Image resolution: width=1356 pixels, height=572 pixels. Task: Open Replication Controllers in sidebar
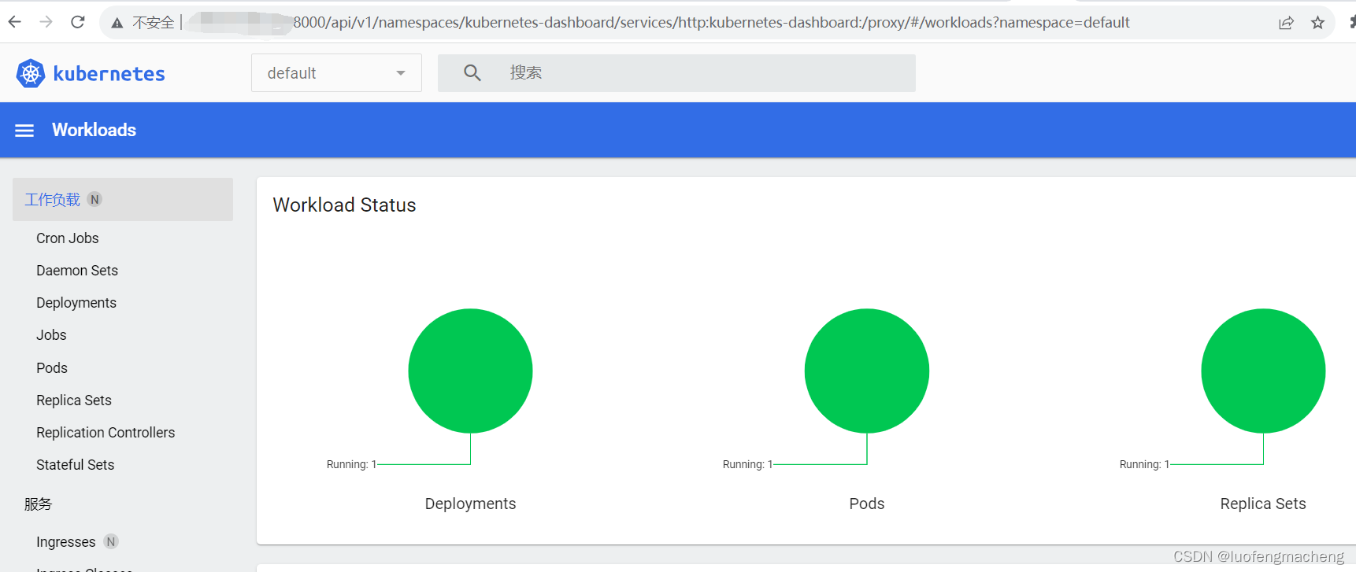(106, 433)
